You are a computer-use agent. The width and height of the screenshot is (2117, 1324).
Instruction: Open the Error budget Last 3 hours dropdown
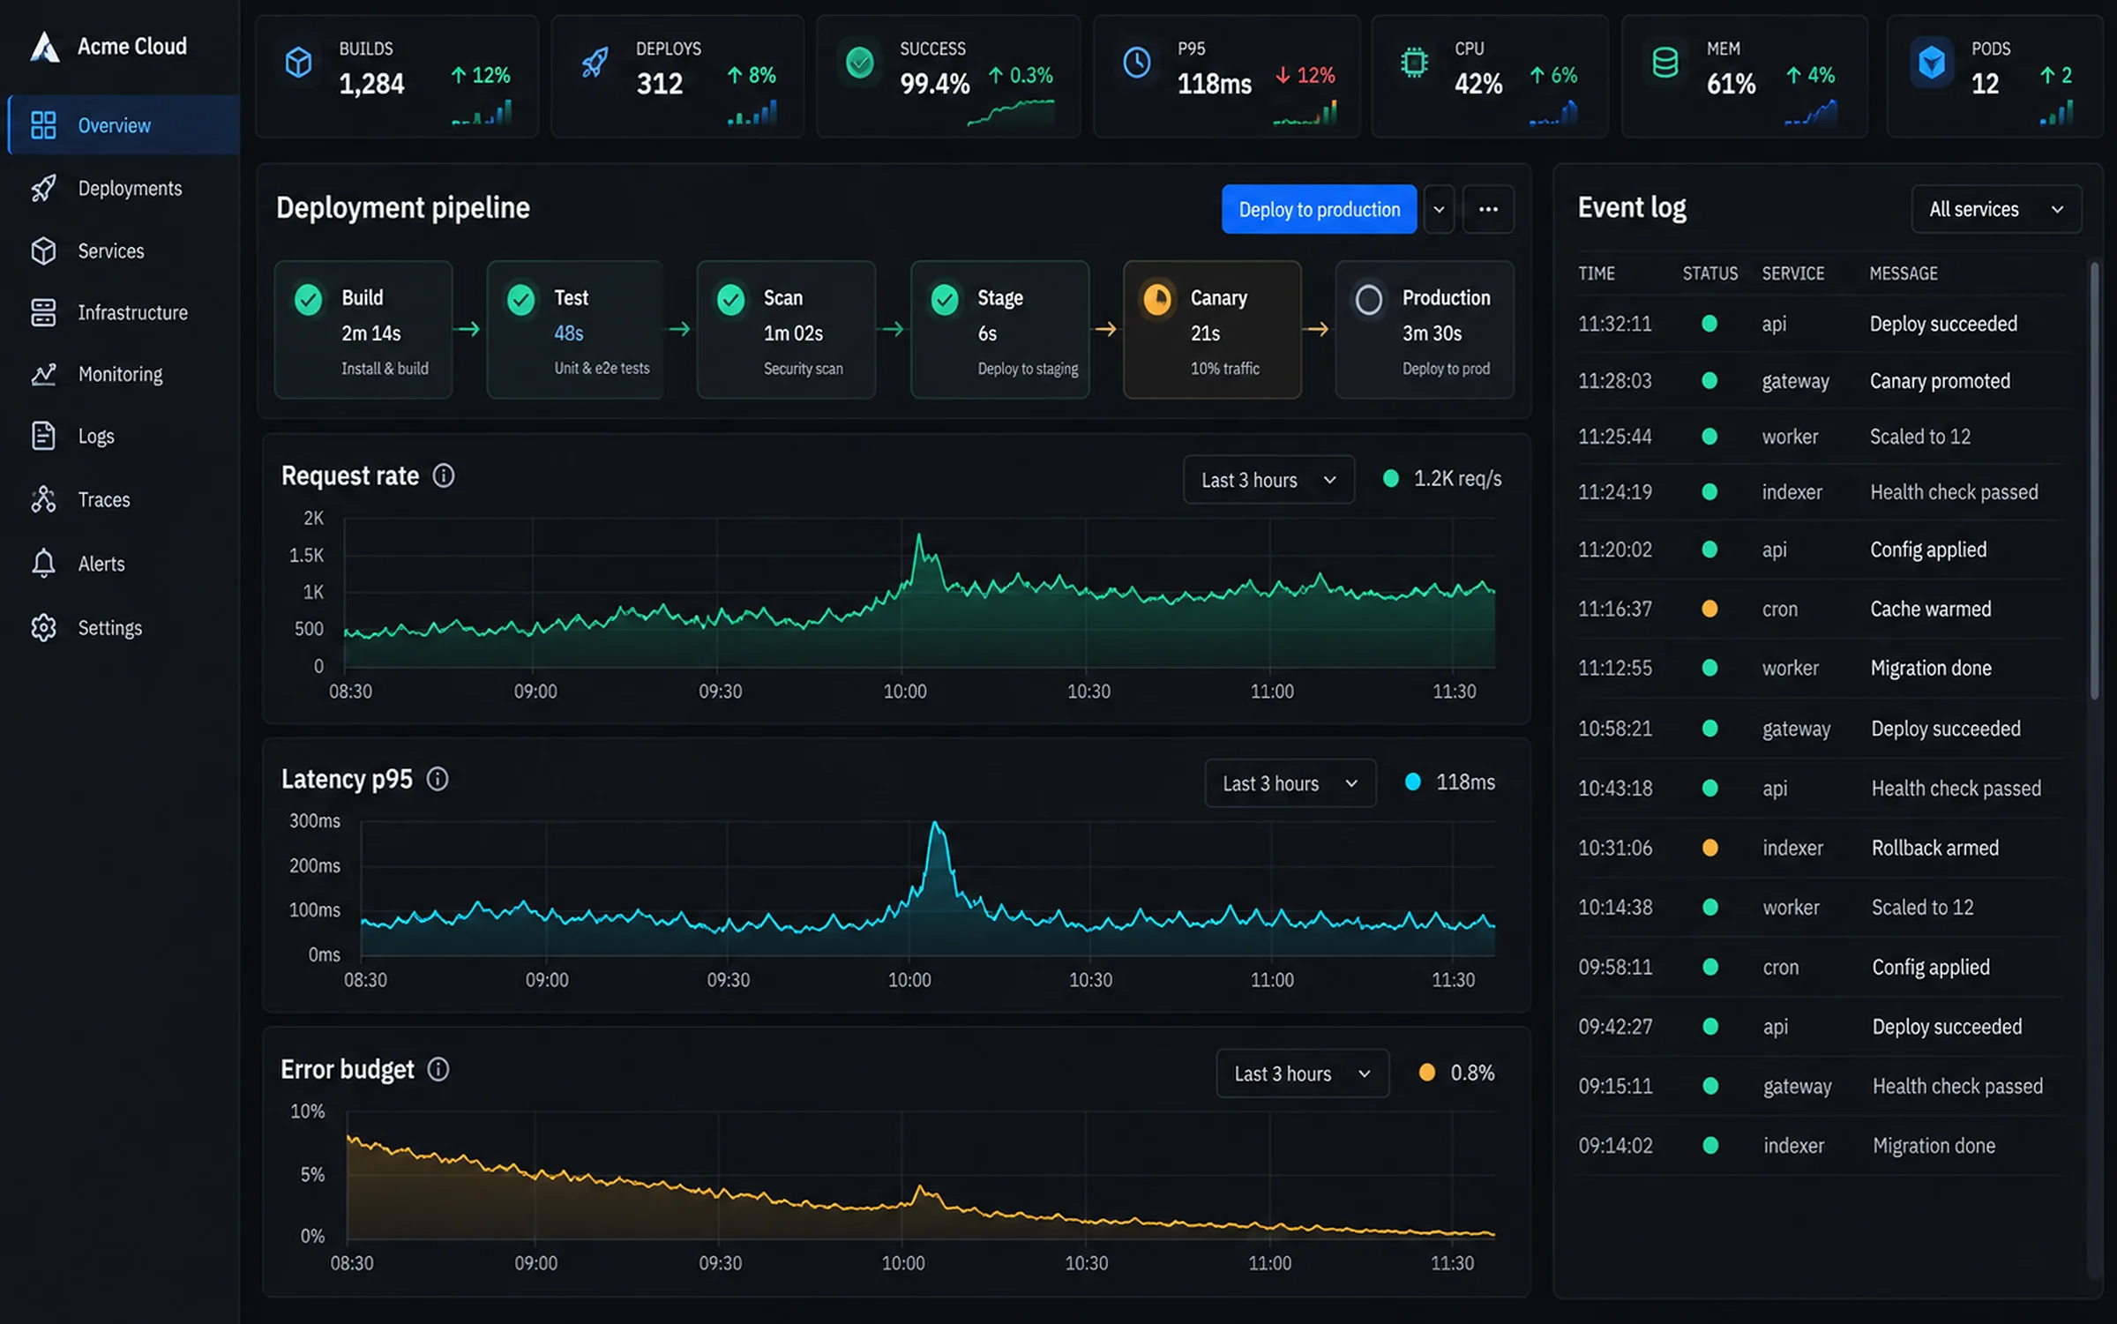[1302, 1073]
